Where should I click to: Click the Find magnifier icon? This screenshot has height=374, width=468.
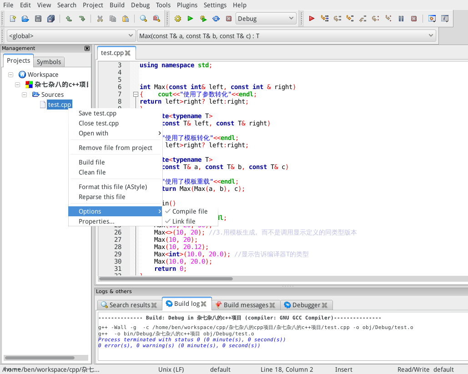[x=144, y=19]
